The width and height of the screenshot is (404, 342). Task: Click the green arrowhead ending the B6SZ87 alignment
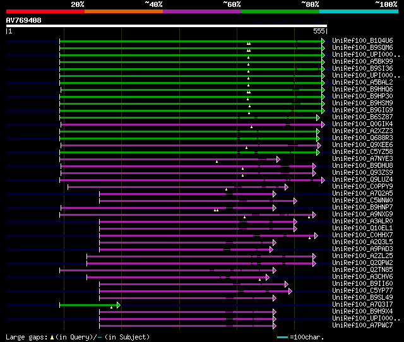318,118
